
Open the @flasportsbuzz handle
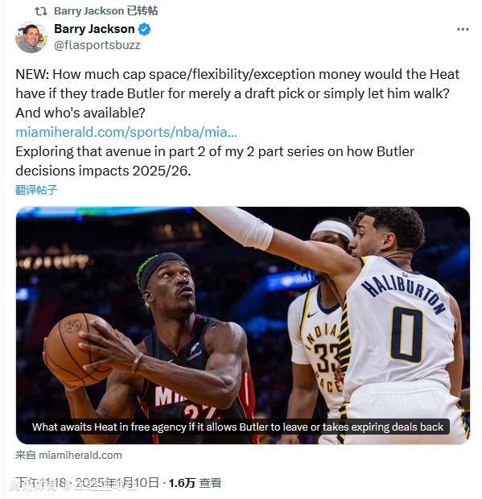click(97, 45)
